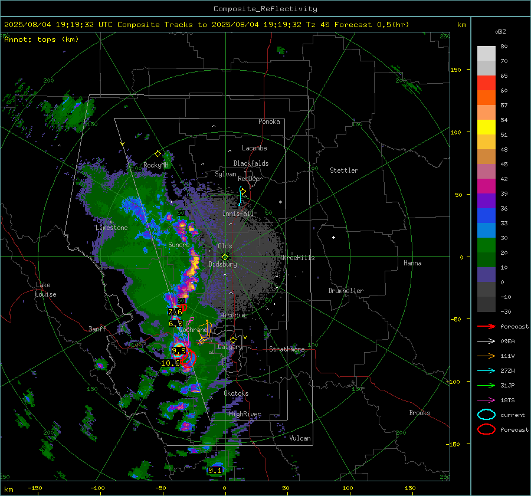Select the Sundre town label
Viewport: 531px width, 496px height.
pos(179,244)
